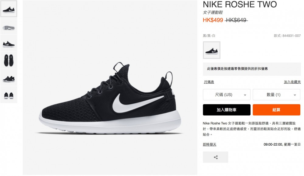Select the angled pair view thumbnail
This screenshot has width=304, height=176.
coord(9,78)
